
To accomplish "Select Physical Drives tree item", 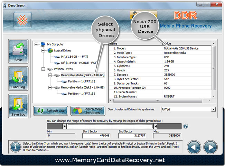I will coord(63,69).
